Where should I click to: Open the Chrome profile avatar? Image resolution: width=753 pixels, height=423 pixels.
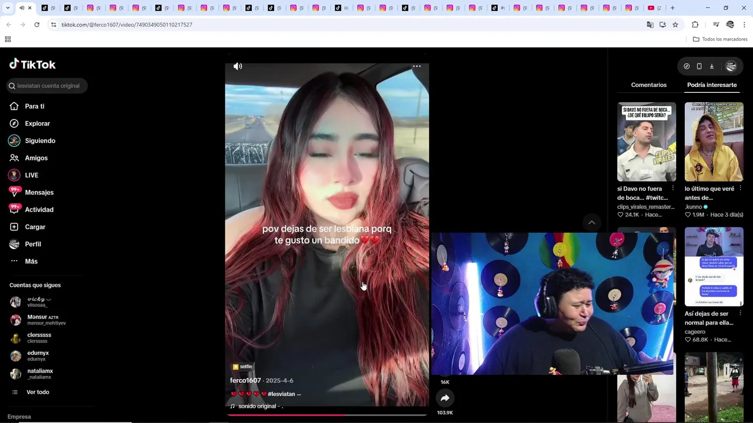(x=730, y=25)
